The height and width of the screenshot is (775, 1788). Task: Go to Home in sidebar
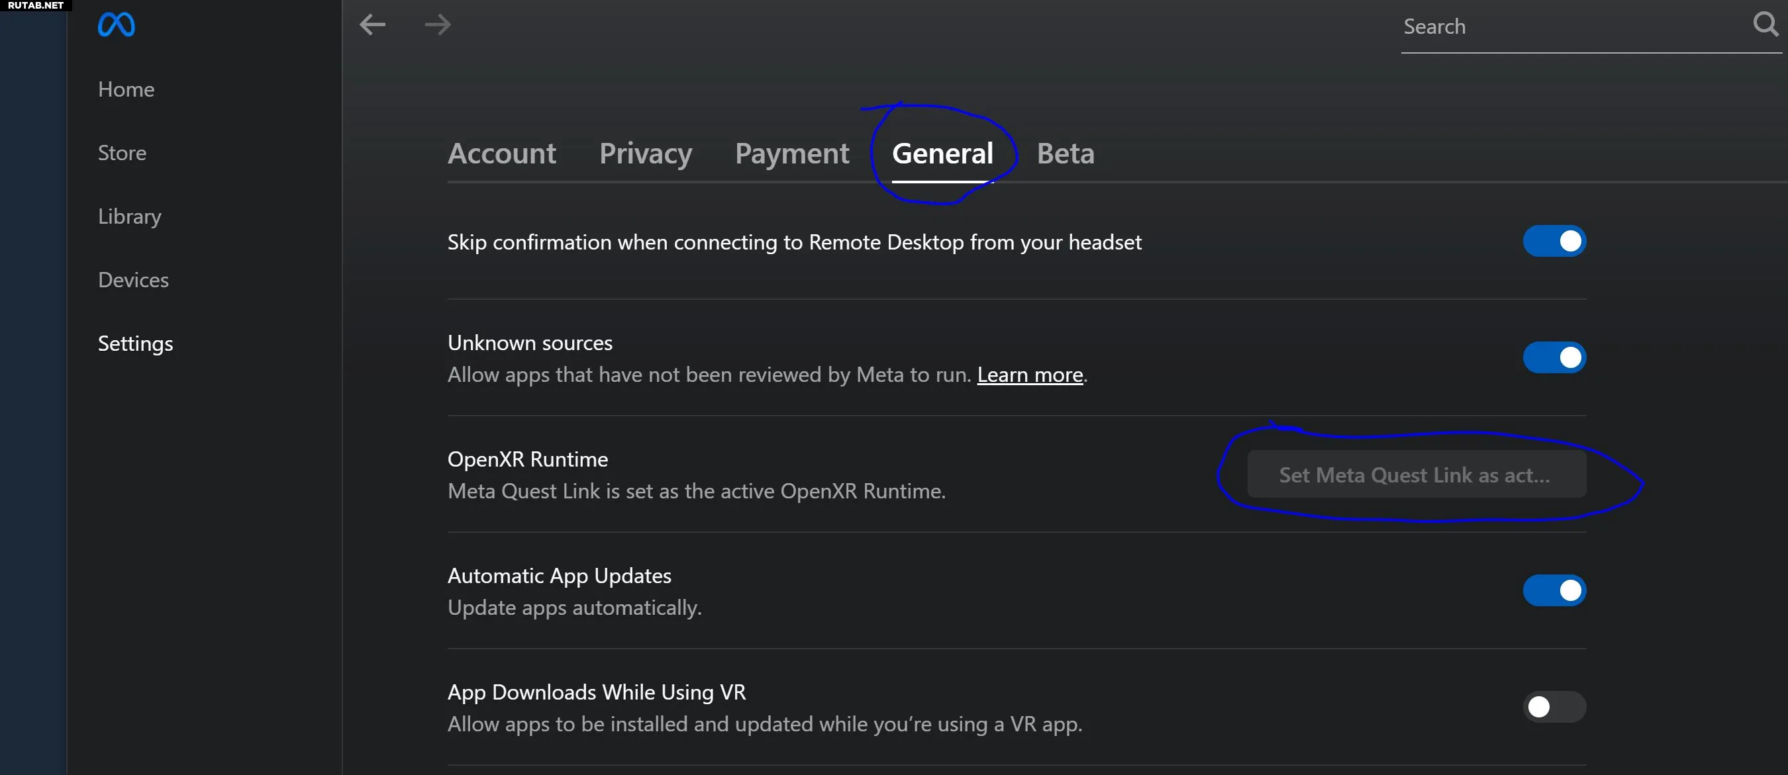coord(126,89)
